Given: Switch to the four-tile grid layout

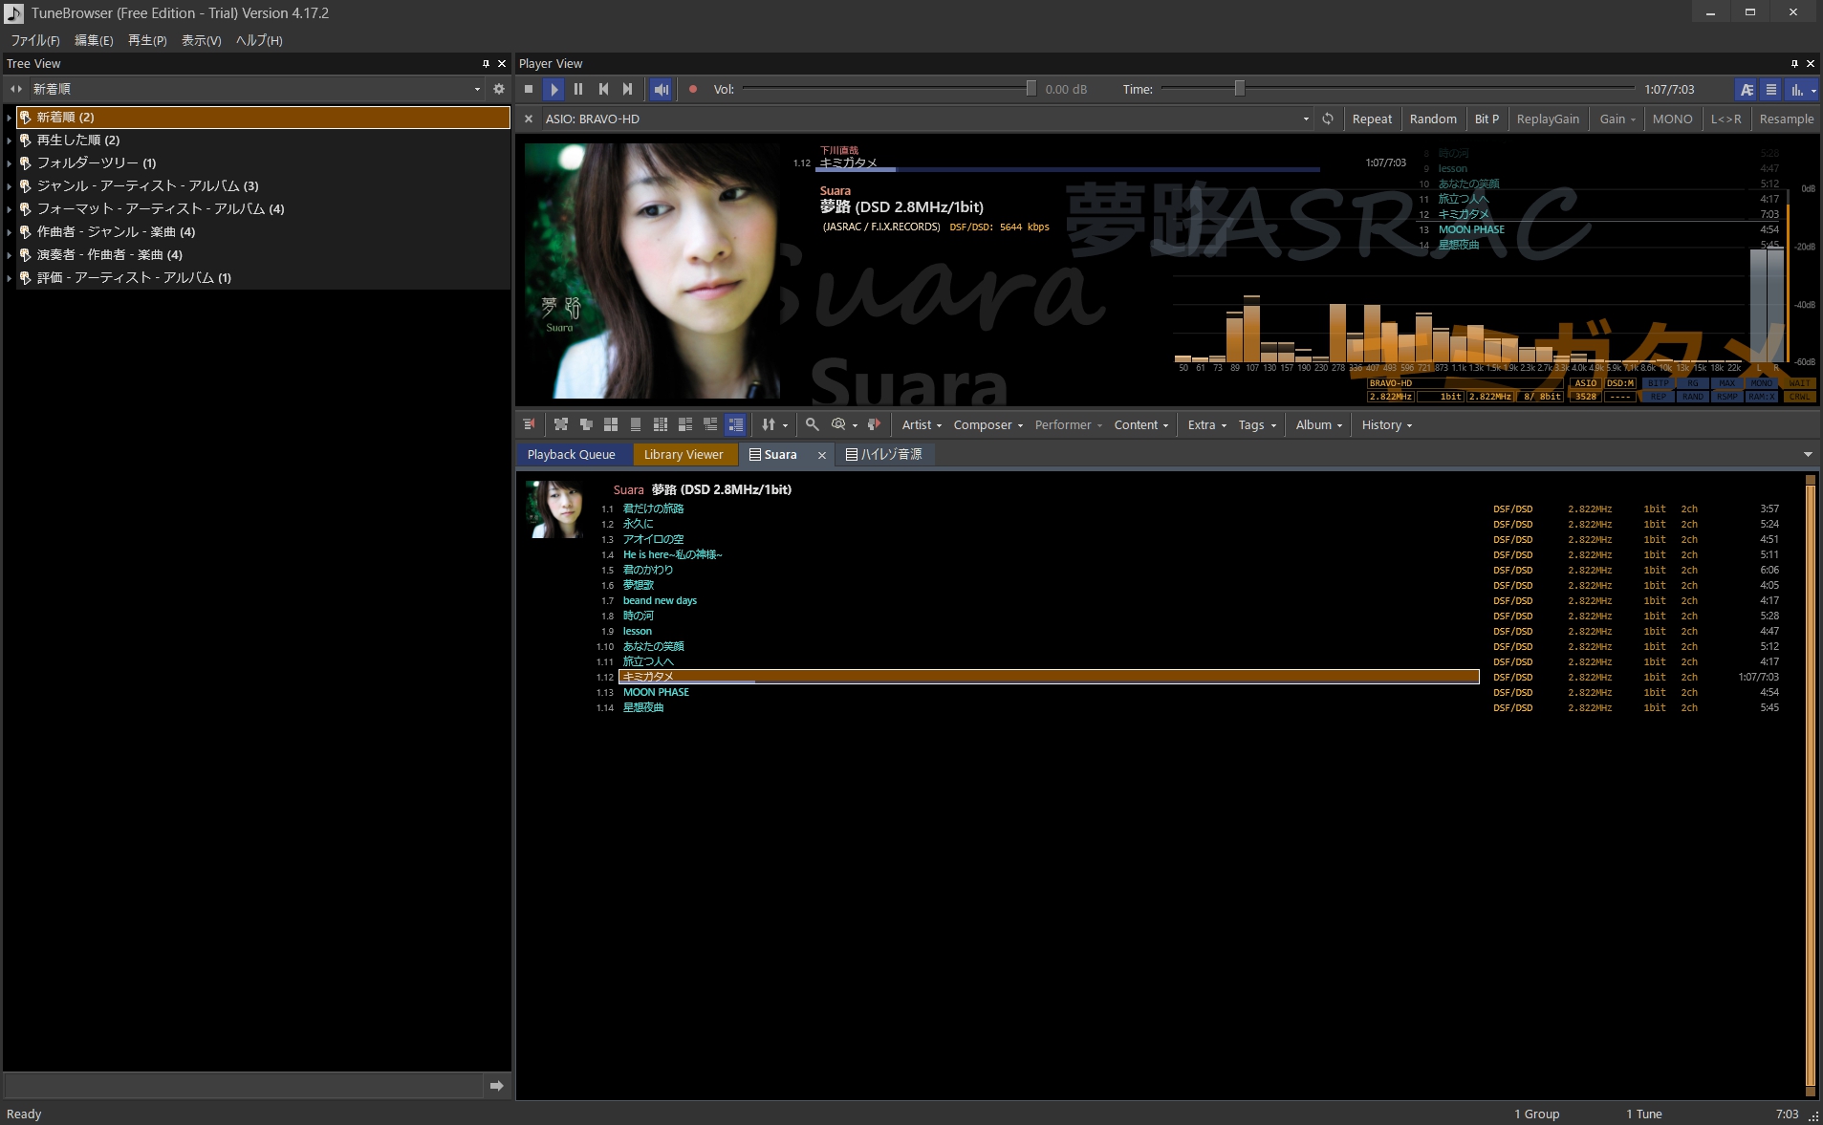Looking at the screenshot, I should click(611, 424).
